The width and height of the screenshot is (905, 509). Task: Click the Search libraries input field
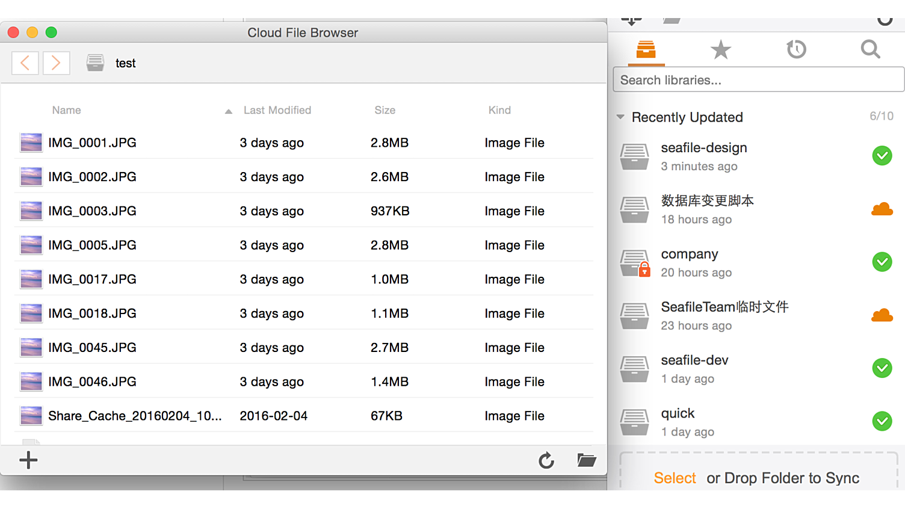[758, 79]
